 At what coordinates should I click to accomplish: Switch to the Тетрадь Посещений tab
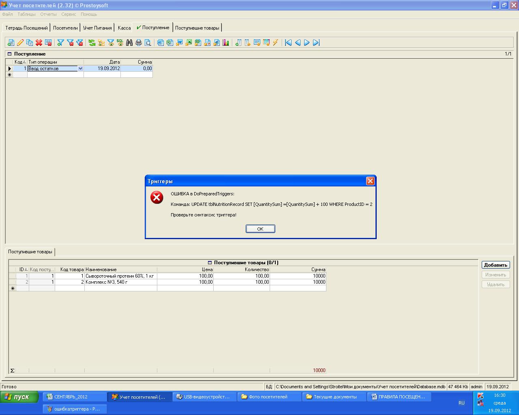[26, 28]
